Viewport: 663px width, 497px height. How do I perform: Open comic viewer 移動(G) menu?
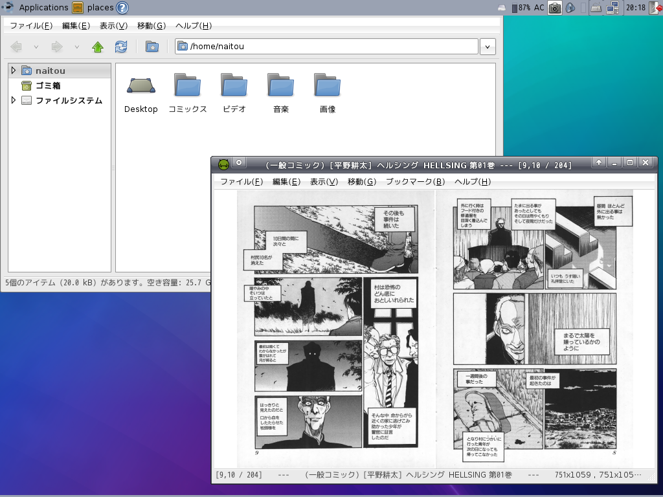(362, 182)
